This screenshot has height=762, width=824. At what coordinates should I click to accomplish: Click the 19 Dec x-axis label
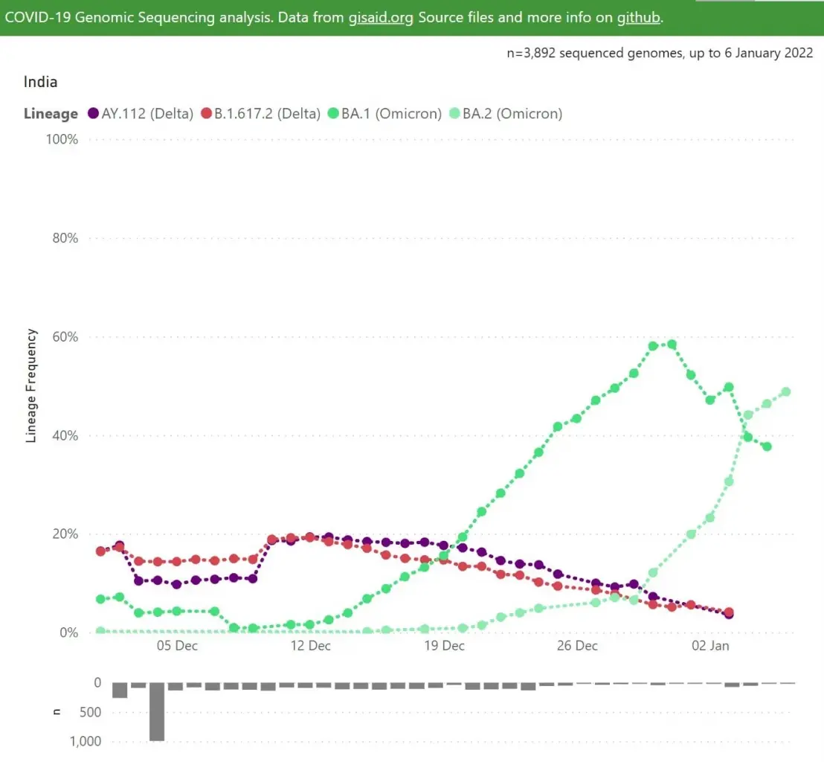coord(444,646)
